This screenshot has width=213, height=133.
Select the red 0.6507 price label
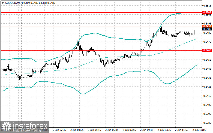point(207,13)
